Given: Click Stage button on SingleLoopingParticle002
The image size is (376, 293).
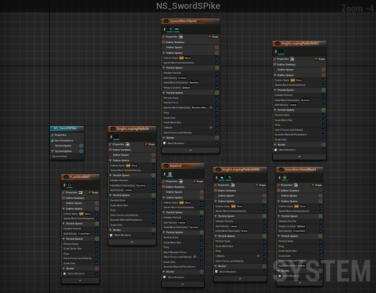Looking at the screenshot, I should tap(261, 185).
